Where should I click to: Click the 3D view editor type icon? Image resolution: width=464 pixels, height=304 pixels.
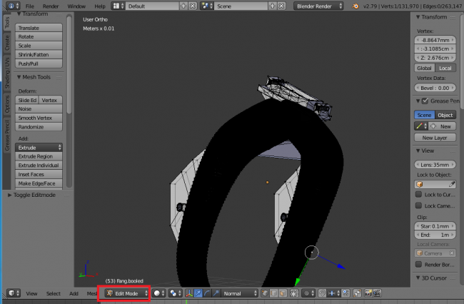[x=11, y=293]
